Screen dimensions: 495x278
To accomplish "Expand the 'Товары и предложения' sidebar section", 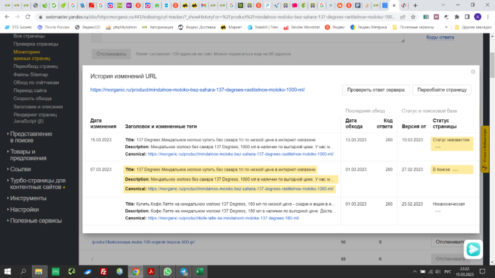I will click(x=28, y=155).
